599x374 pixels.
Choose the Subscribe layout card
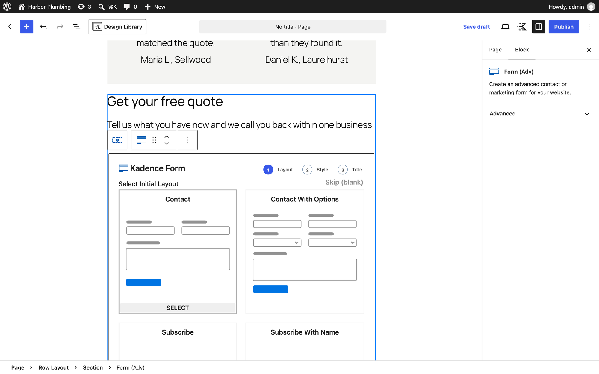coord(178,341)
